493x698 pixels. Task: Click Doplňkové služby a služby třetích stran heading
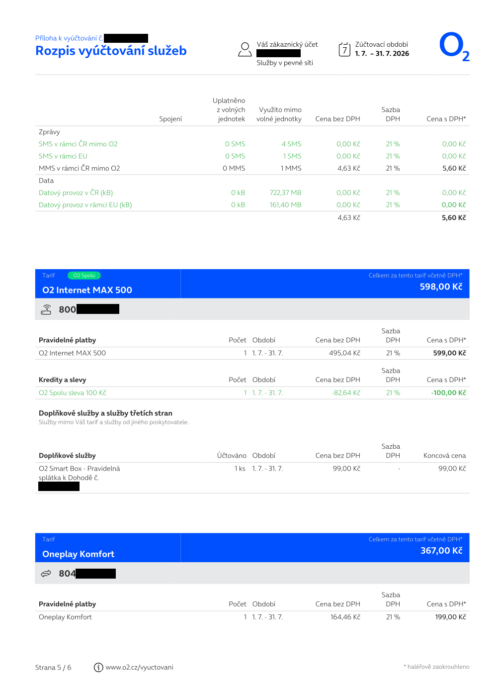tap(105, 413)
